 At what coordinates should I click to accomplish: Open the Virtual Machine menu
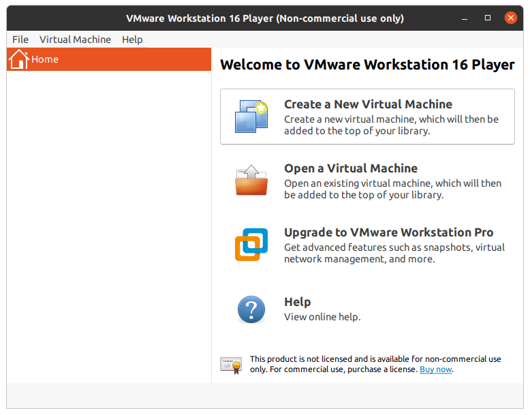click(x=75, y=40)
